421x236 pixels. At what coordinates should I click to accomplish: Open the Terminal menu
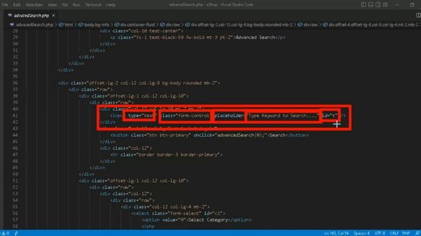[93, 5]
